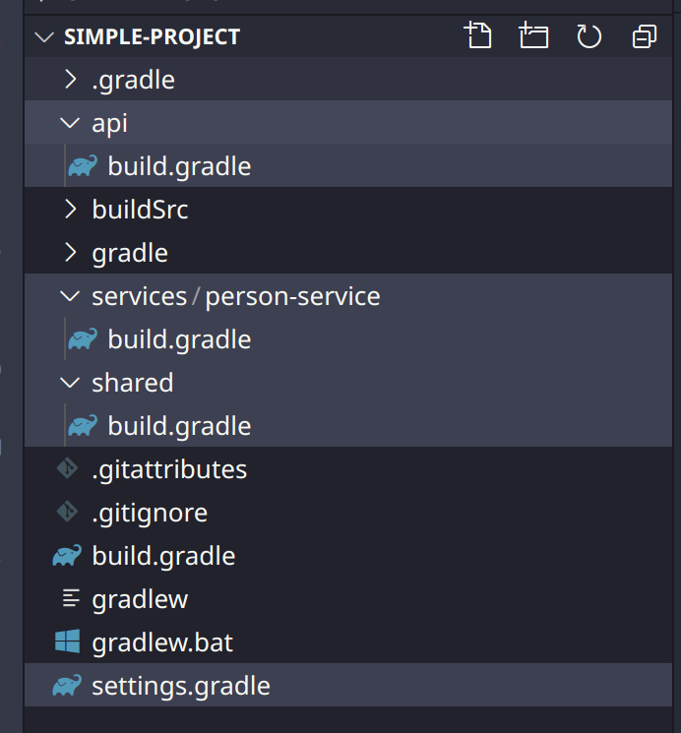The height and width of the screenshot is (733, 681).
Task: Click the git icon next to .gitignore
Action: tap(67, 513)
